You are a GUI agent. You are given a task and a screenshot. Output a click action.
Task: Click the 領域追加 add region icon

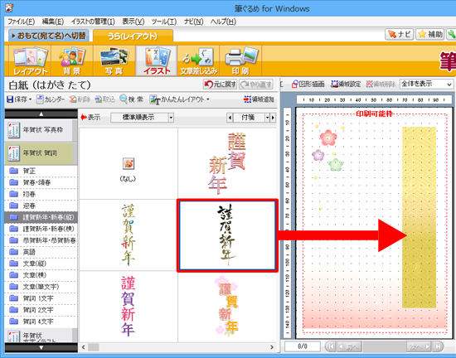[259, 99]
